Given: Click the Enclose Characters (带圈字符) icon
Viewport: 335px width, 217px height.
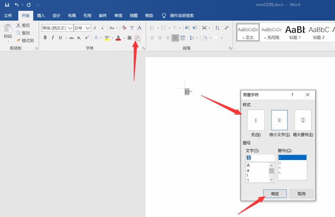Looking at the screenshot, I should click(137, 38).
